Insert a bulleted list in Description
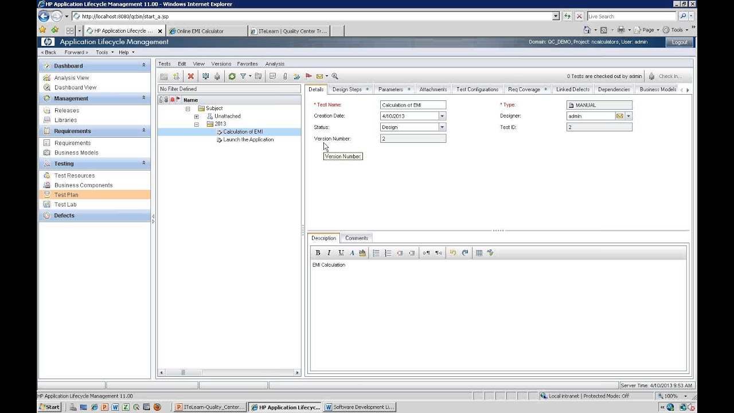 point(376,252)
